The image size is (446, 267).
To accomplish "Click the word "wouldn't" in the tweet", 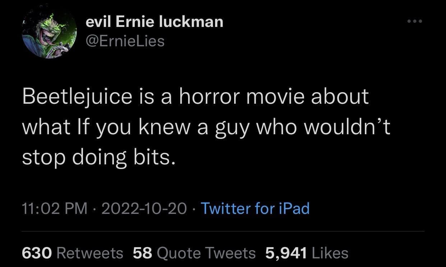I will click(x=347, y=127).
